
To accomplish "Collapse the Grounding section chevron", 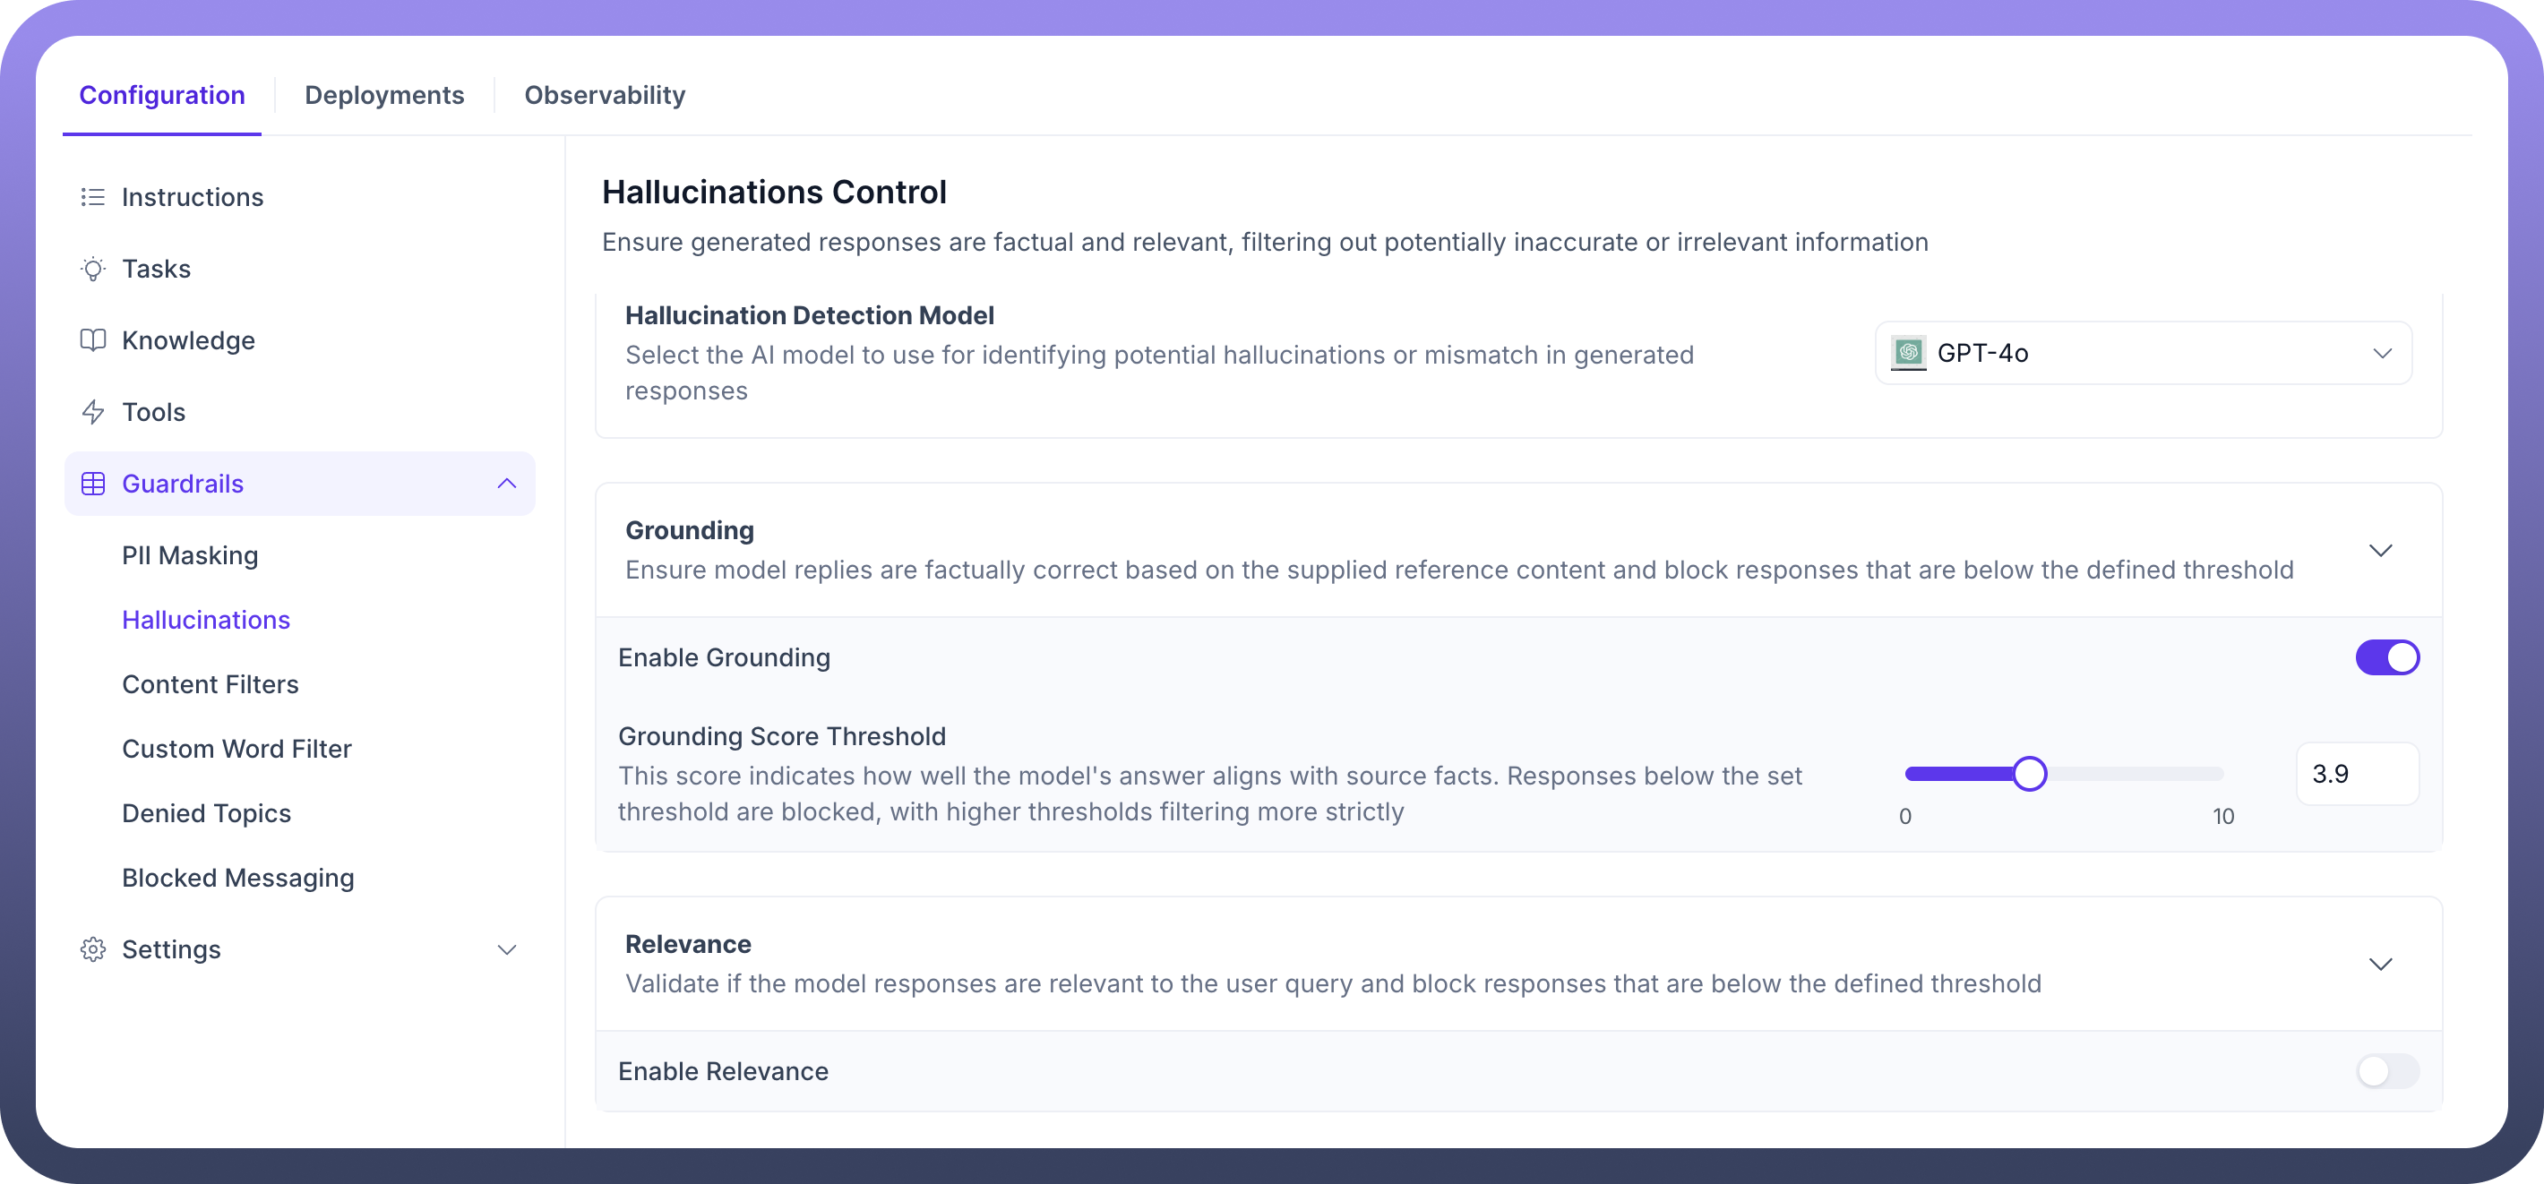I will (x=2380, y=550).
